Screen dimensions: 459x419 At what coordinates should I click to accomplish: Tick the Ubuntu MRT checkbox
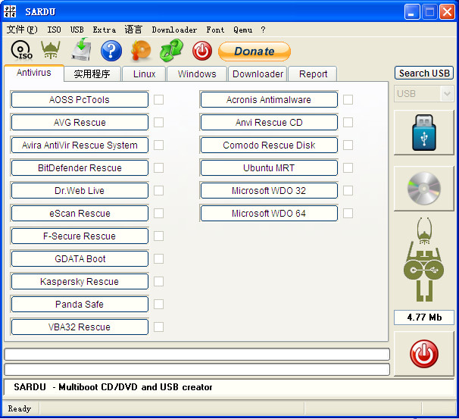[348, 167]
